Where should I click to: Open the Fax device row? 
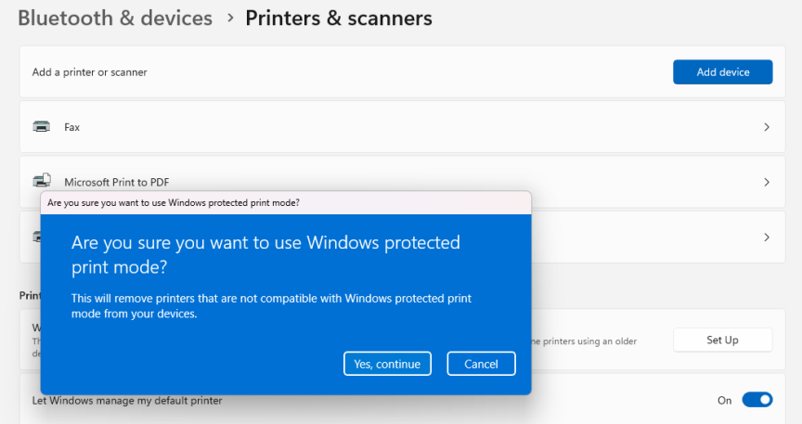pos(402,127)
